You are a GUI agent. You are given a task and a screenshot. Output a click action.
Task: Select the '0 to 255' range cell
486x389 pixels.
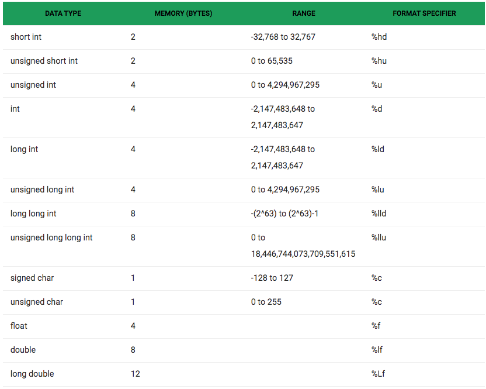click(266, 302)
